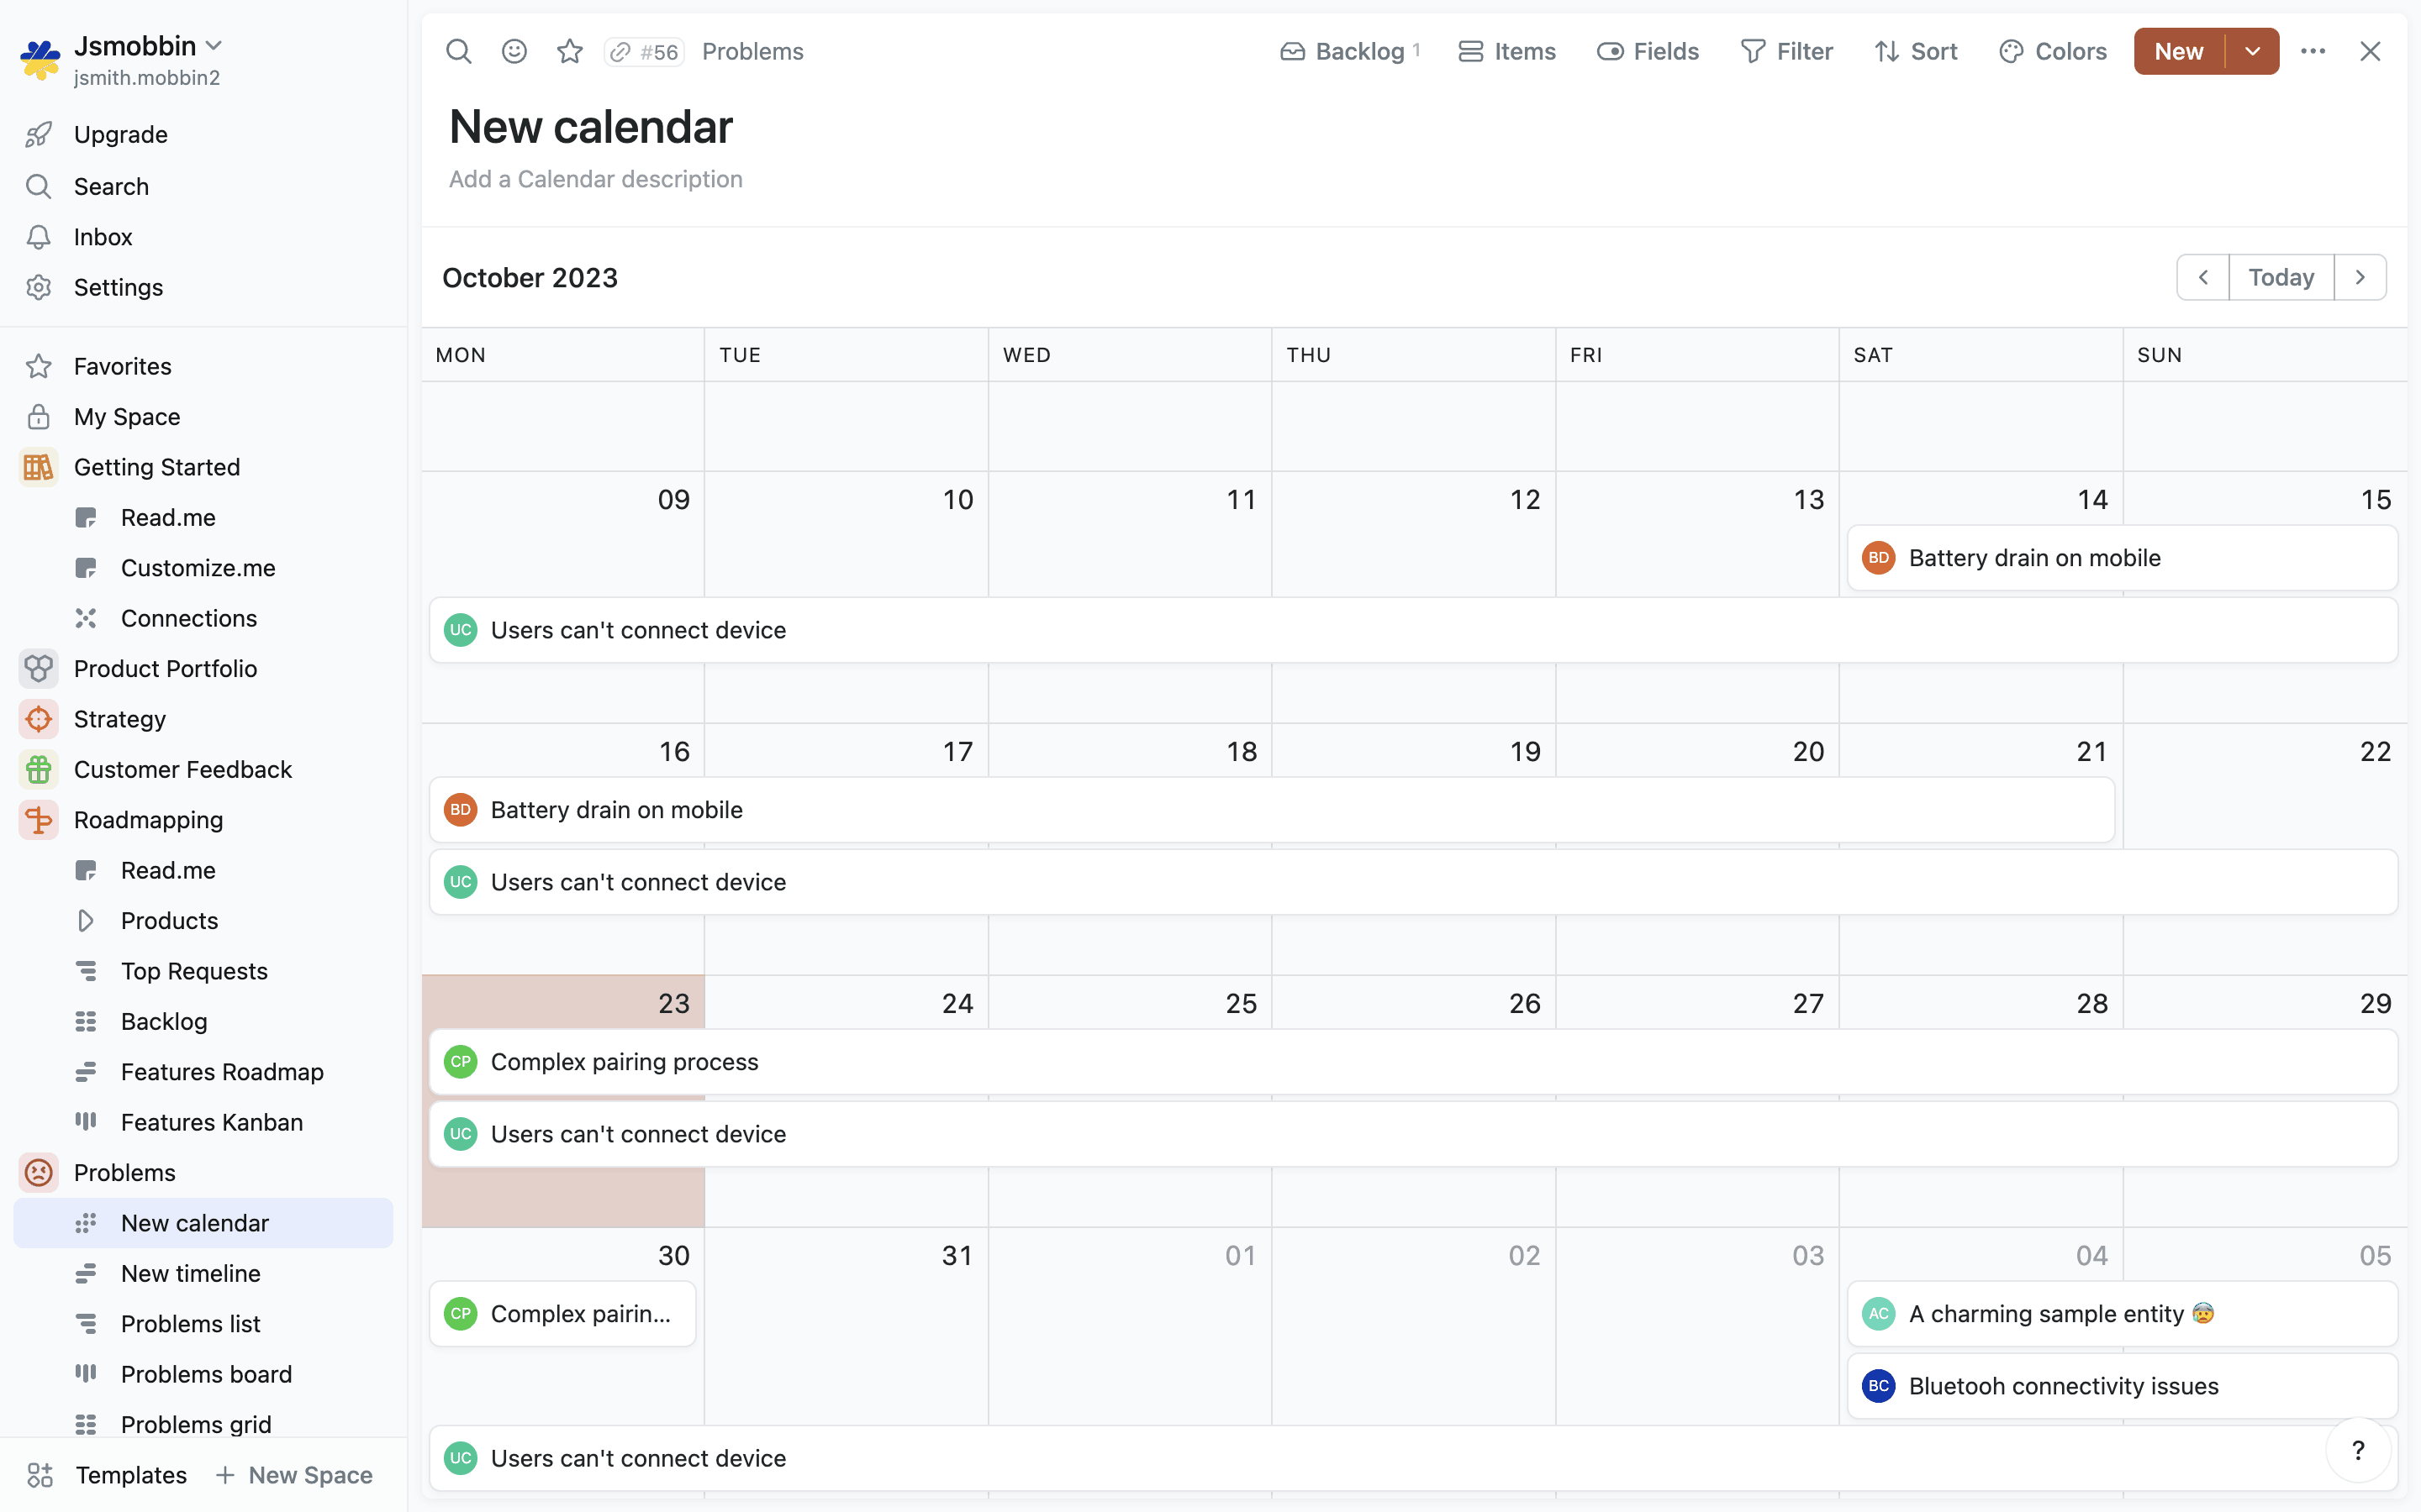Image resolution: width=2421 pixels, height=1512 pixels.
Task: Click the emoji picker smiley icon
Action: 514,51
